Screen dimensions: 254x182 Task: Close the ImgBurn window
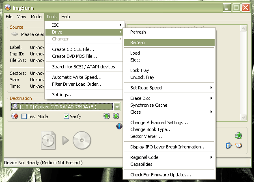245,8
